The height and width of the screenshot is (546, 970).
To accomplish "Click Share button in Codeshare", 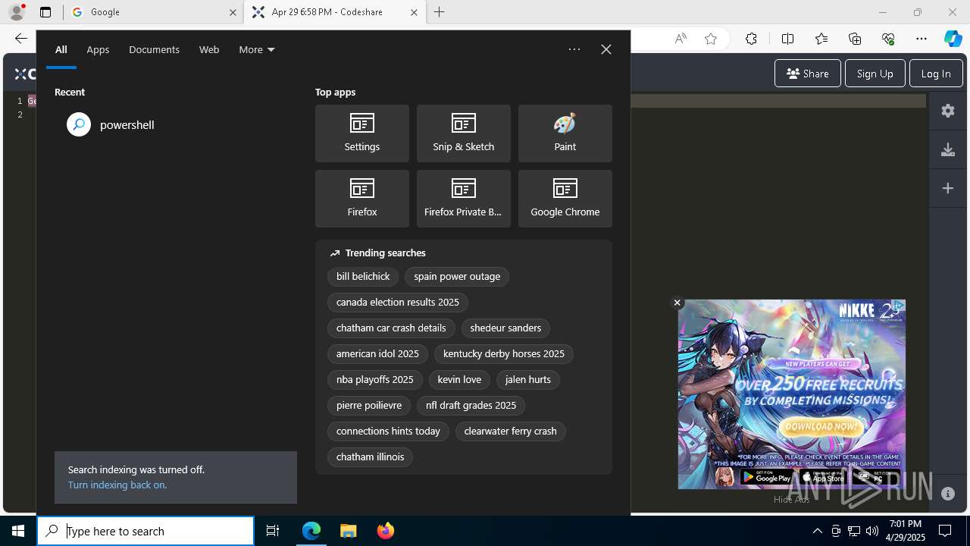I will 808,74.
